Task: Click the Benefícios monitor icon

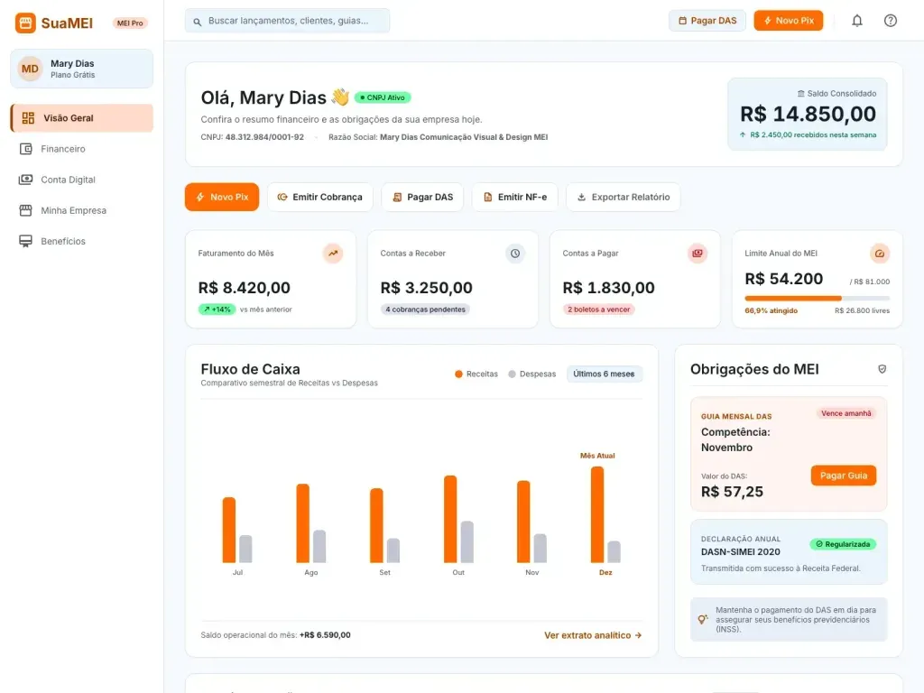Action: (26, 241)
